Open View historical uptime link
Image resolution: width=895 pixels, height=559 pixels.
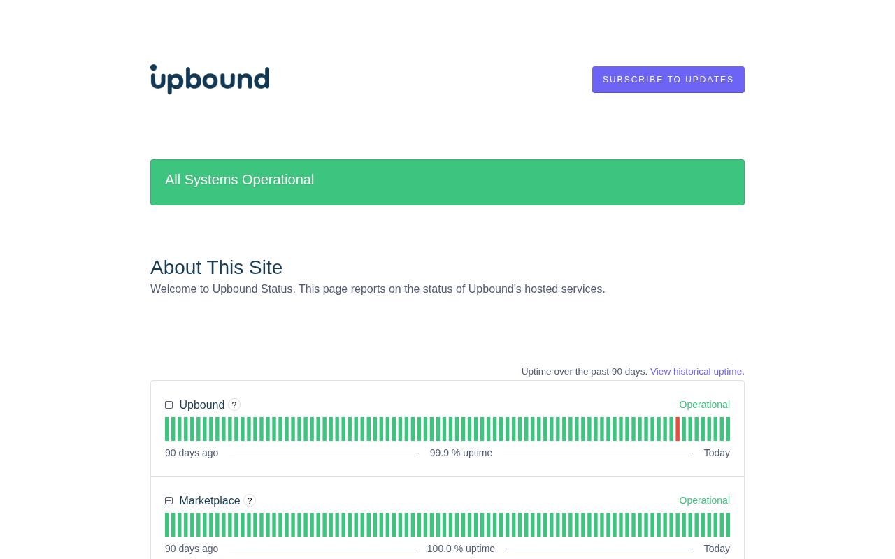(697, 372)
